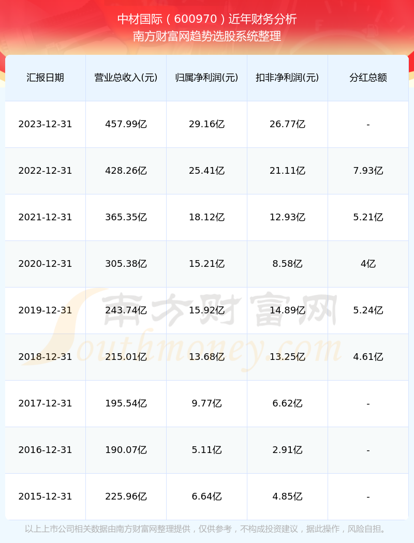Select the 21.11亿 cell
The height and width of the screenshot is (543, 414).
coord(288,171)
